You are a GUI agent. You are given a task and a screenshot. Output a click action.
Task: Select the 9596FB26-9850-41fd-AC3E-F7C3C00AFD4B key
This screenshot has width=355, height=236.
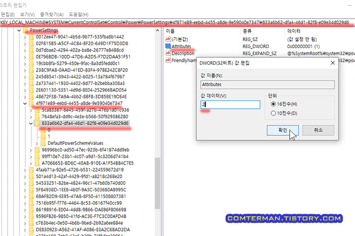[81, 216]
